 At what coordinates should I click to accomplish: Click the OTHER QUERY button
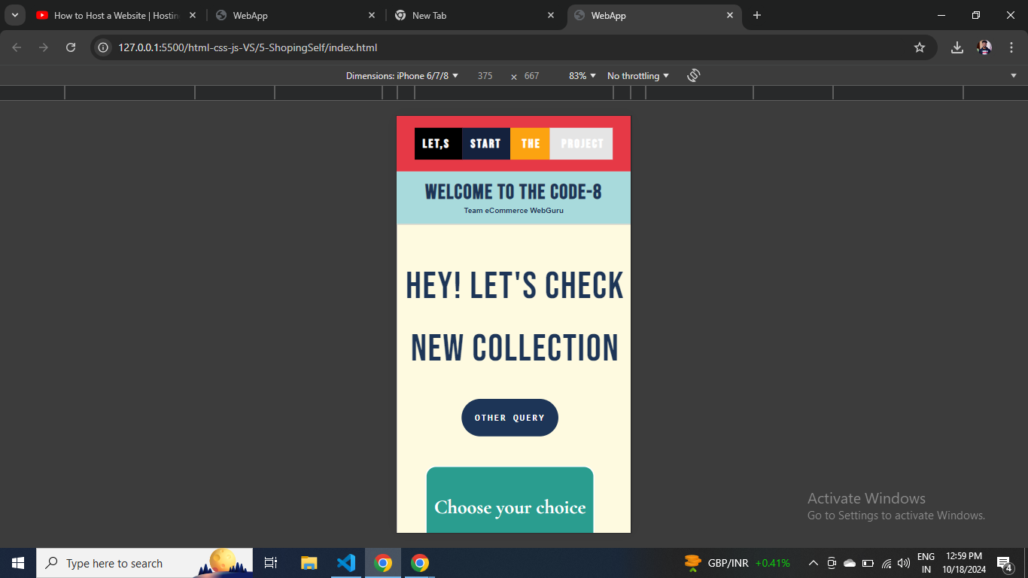pos(509,418)
